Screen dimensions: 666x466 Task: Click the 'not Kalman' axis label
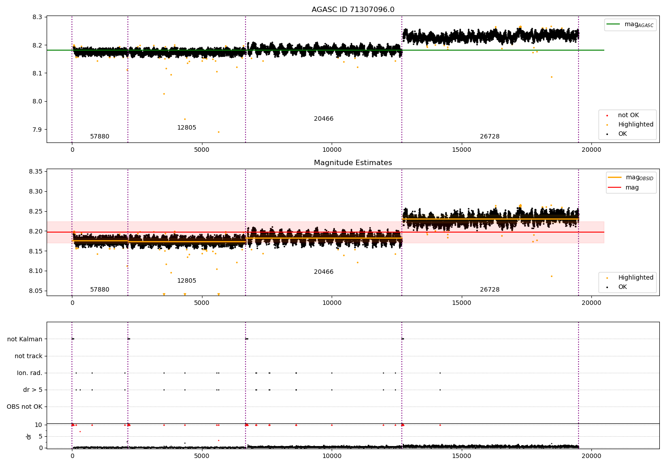pos(25,339)
